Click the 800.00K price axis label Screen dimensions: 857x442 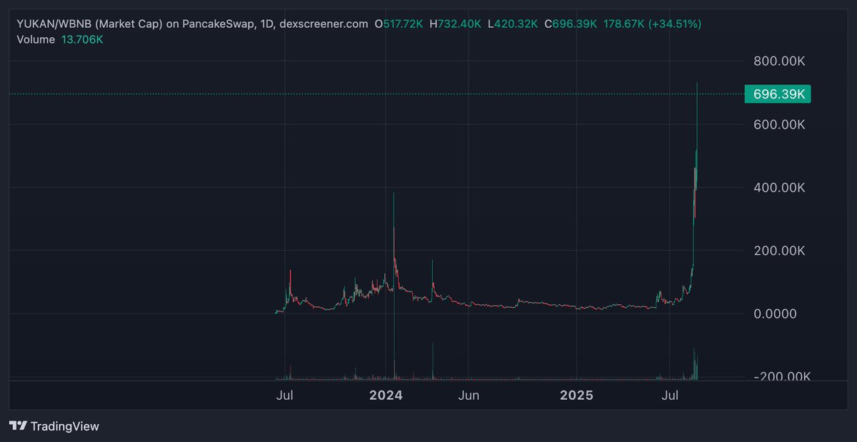pos(779,62)
